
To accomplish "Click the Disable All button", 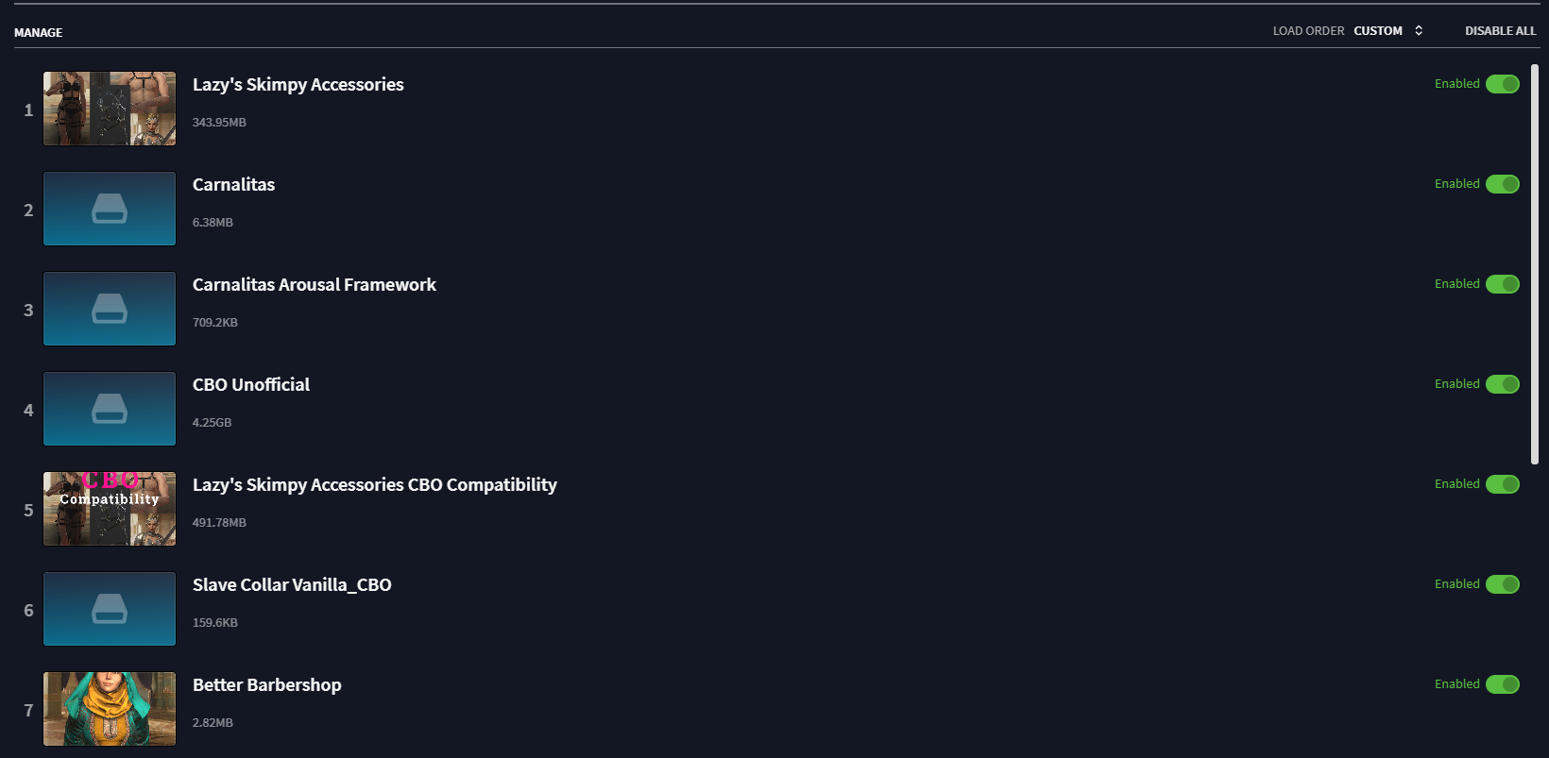I will pos(1500,31).
